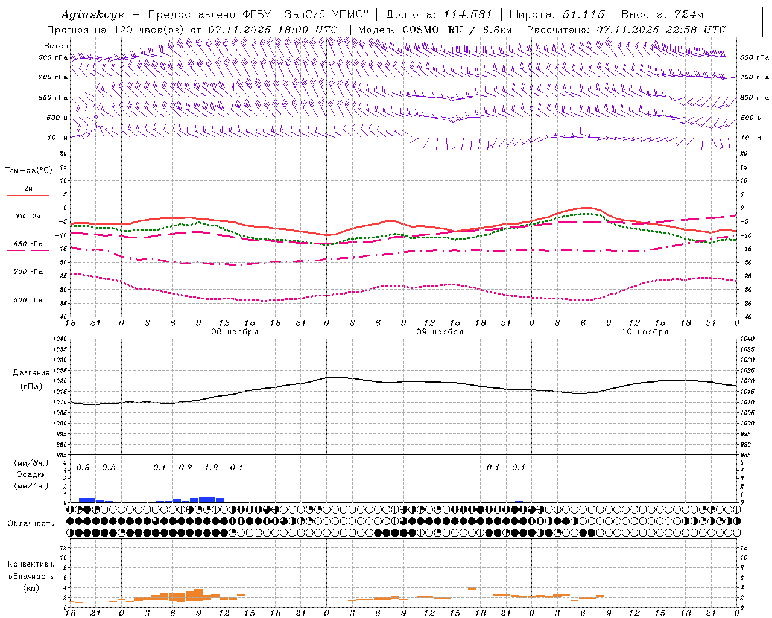This screenshot has width=772, height=618.
Task: Click the 12 value on the left convective cloud axis
Action: [x=63, y=548]
